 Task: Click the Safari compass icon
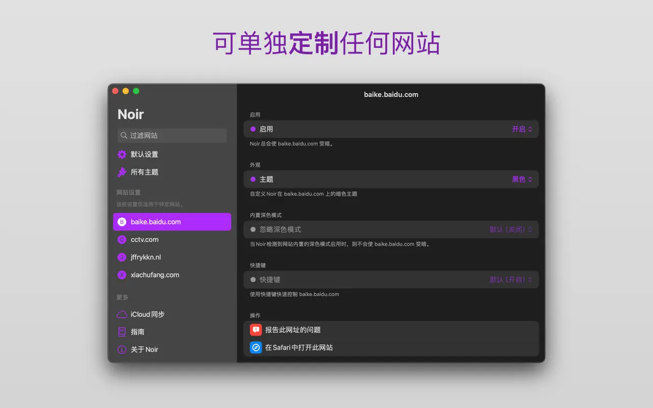(x=256, y=347)
